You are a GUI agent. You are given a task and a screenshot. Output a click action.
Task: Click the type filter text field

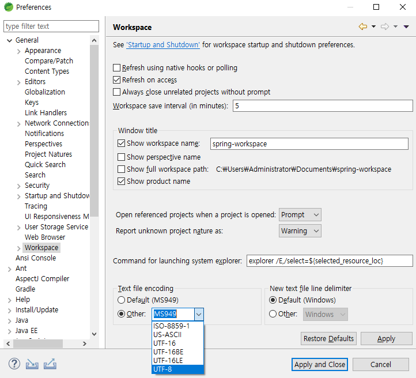pyautogui.click(x=51, y=27)
